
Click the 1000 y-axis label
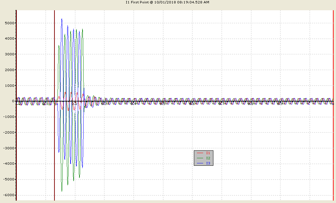[x=10, y=85]
